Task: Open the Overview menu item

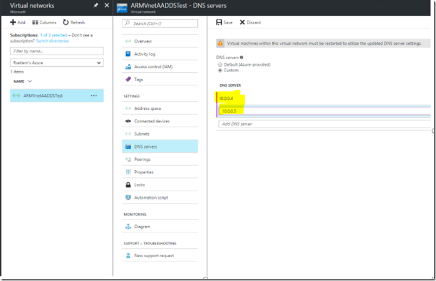Action: click(160, 41)
